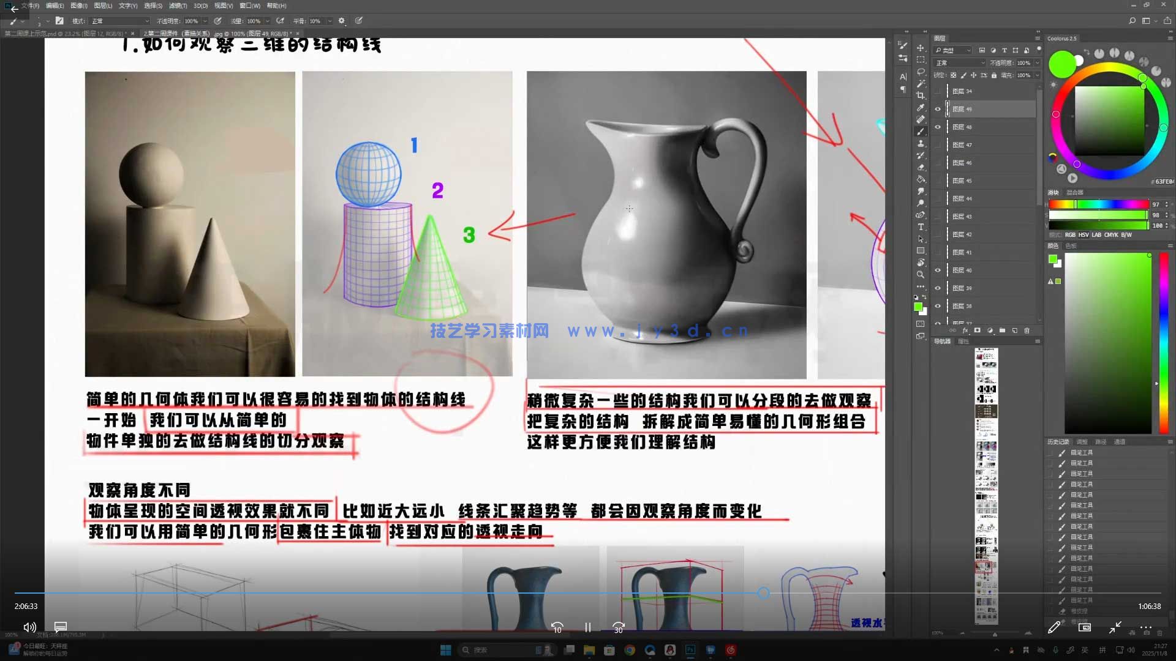Select the Zoom tool
The width and height of the screenshot is (1176, 661).
point(921,275)
